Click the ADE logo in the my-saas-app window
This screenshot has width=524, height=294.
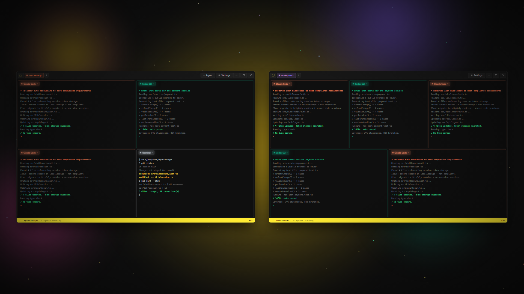(21, 75)
